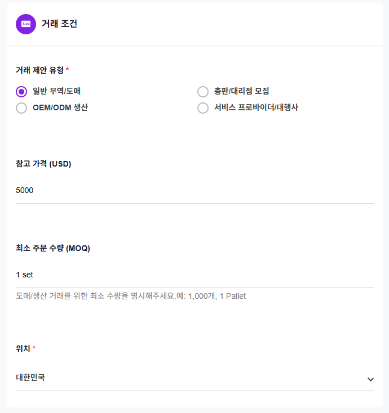
Task: Choose the '총판/대리점 모집' radio circle
Action: point(203,92)
